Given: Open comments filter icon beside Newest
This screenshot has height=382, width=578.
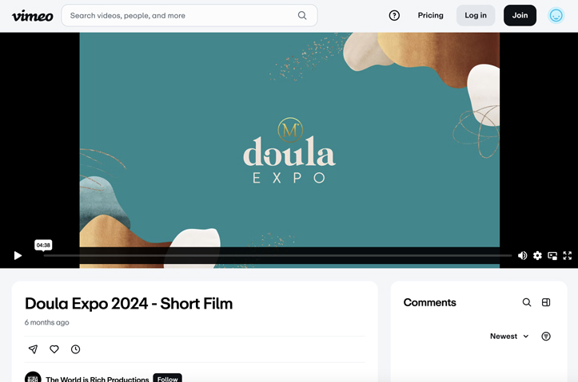Looking at the screenshot, I should (x=546, y=336).
